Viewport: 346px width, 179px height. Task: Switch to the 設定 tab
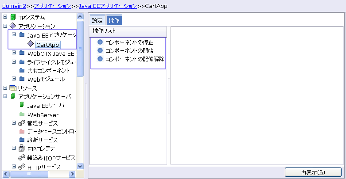coord(97,21)
